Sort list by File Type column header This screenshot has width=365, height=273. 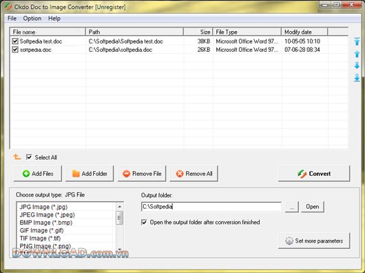(x=247, y=32)
